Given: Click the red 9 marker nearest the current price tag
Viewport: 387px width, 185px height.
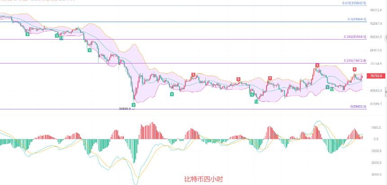Looking at the screenshot, I should tap(355, 69).
